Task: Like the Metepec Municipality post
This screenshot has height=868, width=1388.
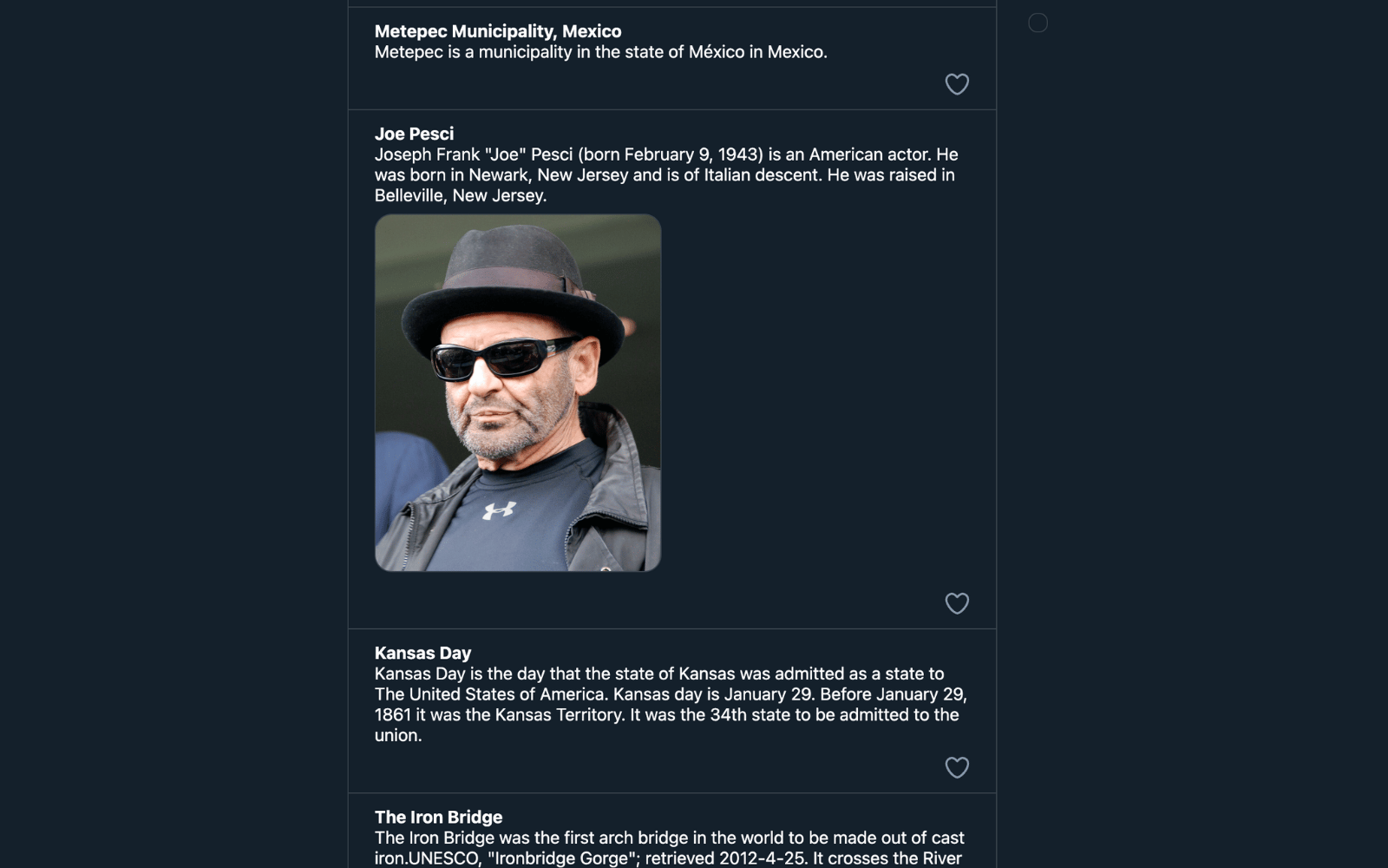Action: [x=956, y=84]
